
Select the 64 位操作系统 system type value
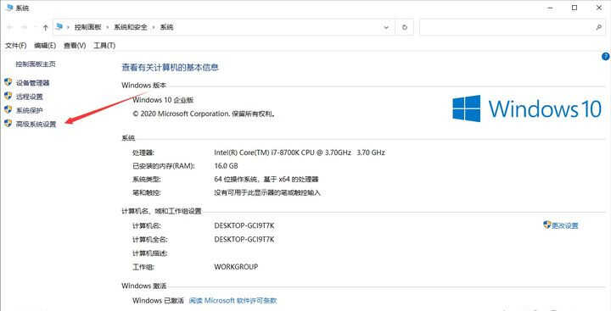[x=266, y=180]
